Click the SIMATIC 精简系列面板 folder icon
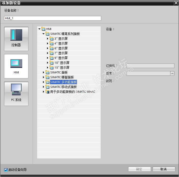The height and width of the screenshot is (177, 179). point(47,34)
